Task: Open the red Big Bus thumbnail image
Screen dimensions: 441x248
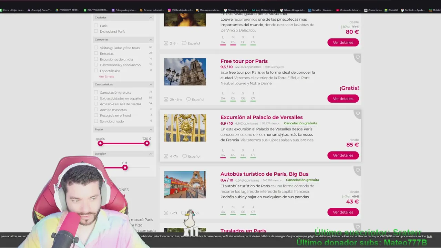Action: pos(185,185)
